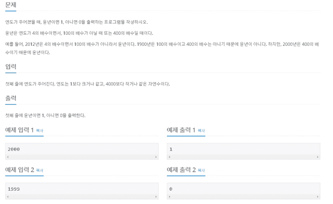Copy 예제 출력 2 using 복사 link
The height and width of the screenshot is (204, 333).
coord(201,170)
